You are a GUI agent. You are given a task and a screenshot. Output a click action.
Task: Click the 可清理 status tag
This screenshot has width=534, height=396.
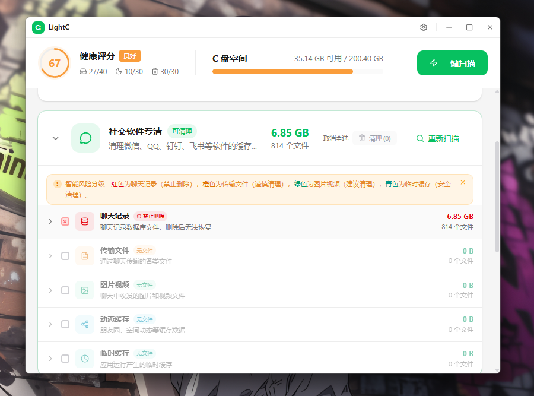(x=182, y=131)
